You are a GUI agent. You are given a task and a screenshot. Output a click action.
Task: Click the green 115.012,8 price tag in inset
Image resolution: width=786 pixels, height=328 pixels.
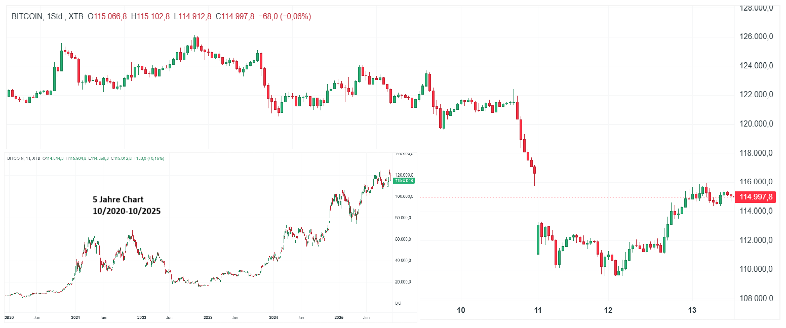404,180
